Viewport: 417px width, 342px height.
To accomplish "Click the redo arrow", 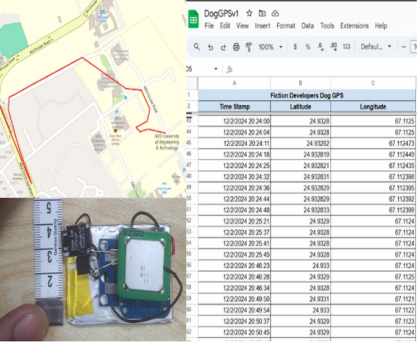I will coord(223,48).
